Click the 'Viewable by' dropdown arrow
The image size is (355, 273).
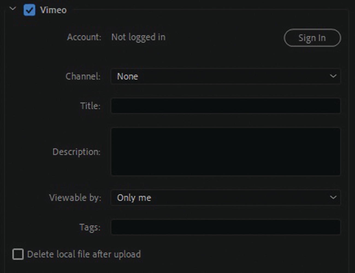click(x=333, y=198)
